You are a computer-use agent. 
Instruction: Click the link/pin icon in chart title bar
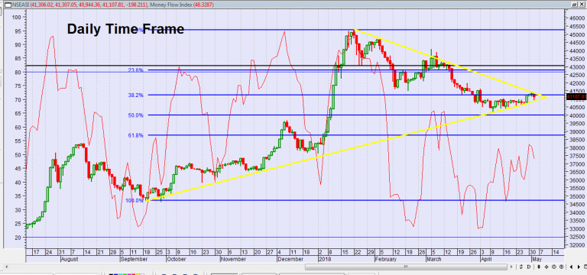(574, 5)
